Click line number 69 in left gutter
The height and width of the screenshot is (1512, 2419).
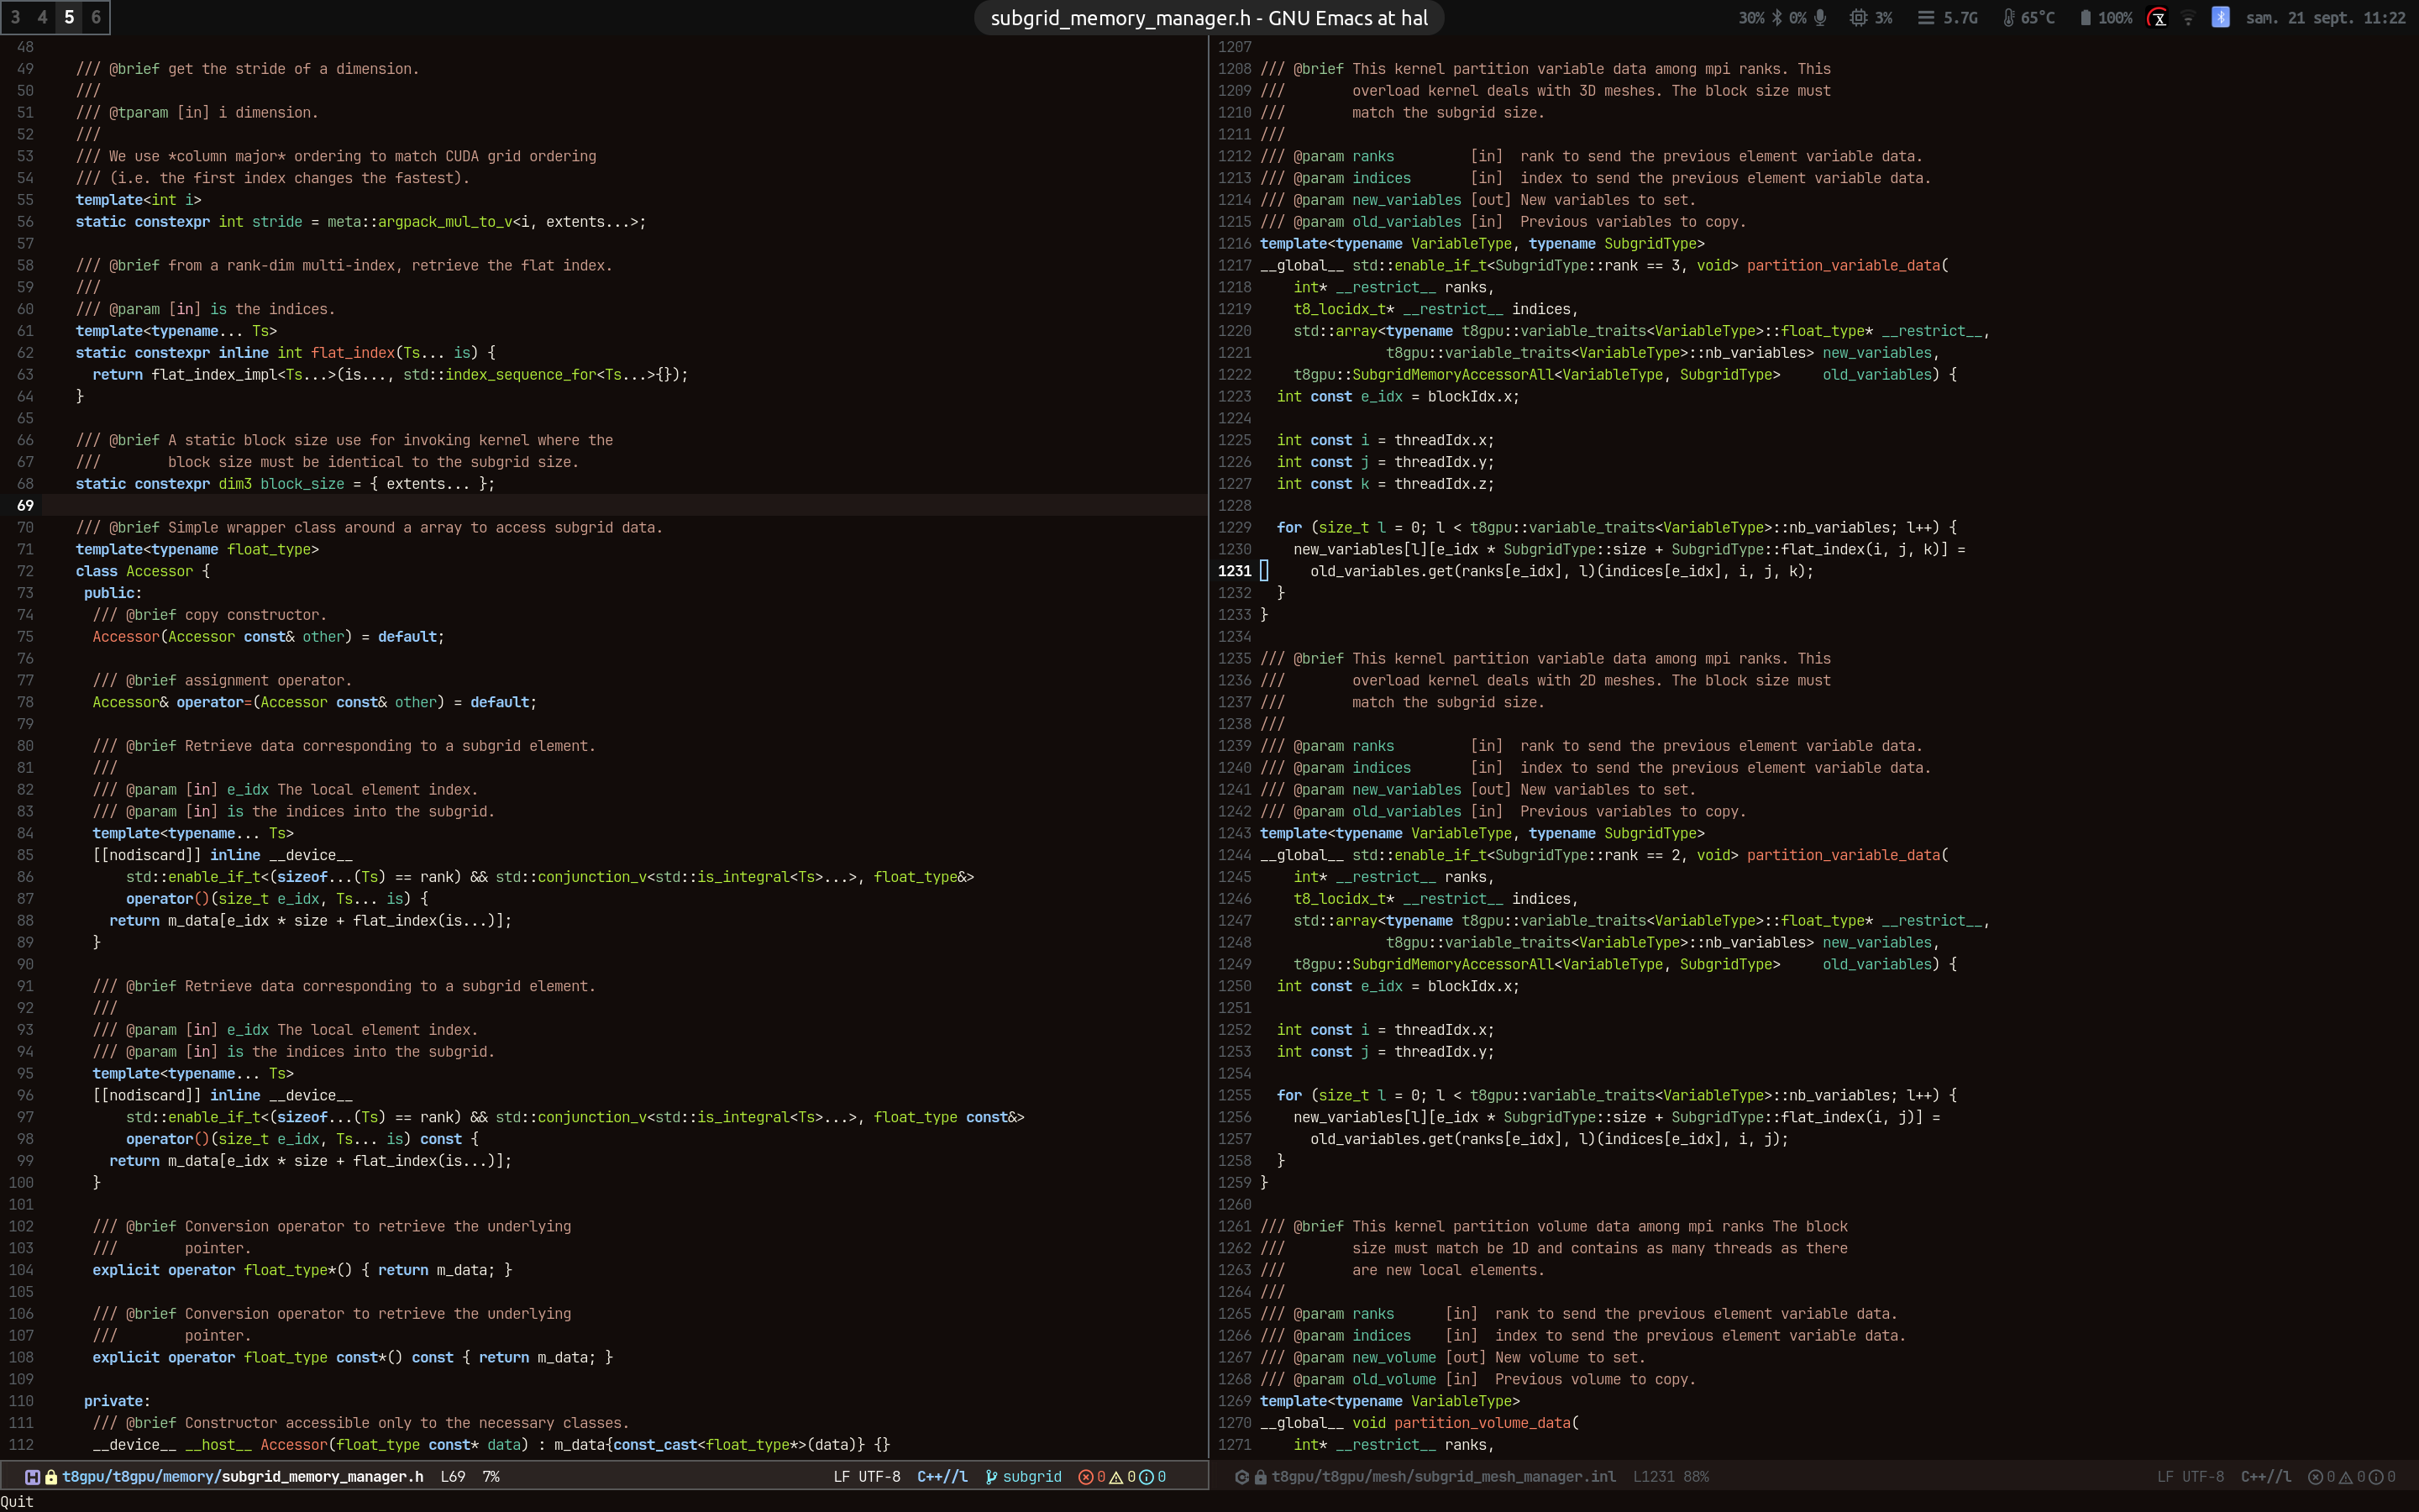click(25, 506)
